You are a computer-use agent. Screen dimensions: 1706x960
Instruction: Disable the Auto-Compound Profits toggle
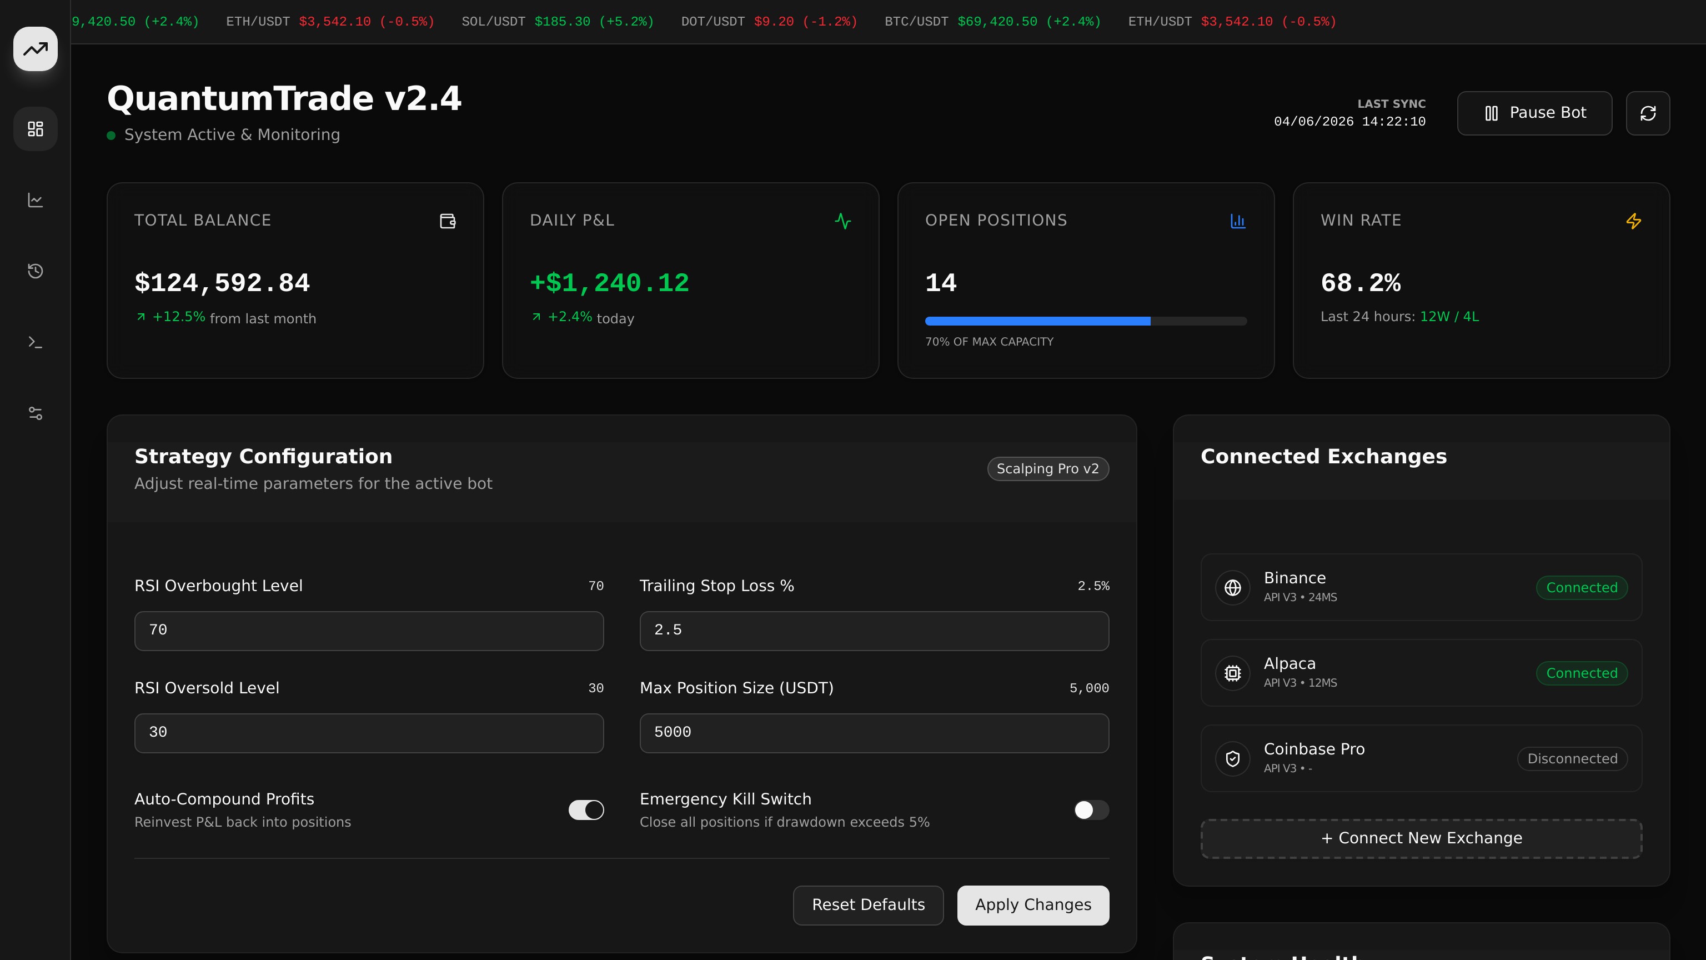pos(585,809)
